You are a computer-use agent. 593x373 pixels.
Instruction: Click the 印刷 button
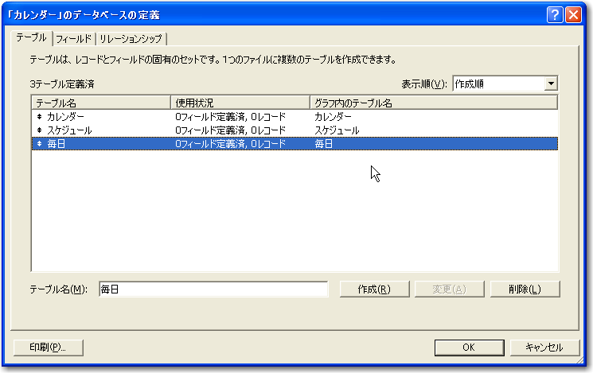pyautogui.click(x=49, y=347)
